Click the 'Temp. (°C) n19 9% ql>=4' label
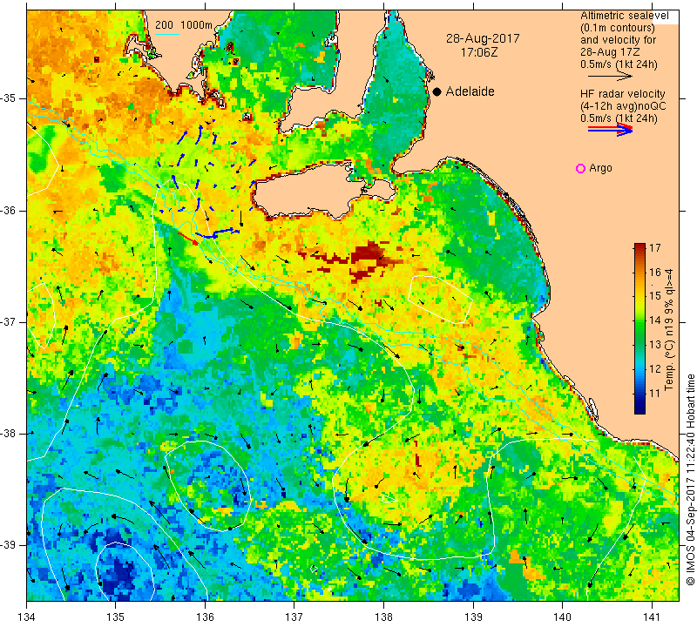Viewport: 697px width, 627px height. click(x=668, y=330)
